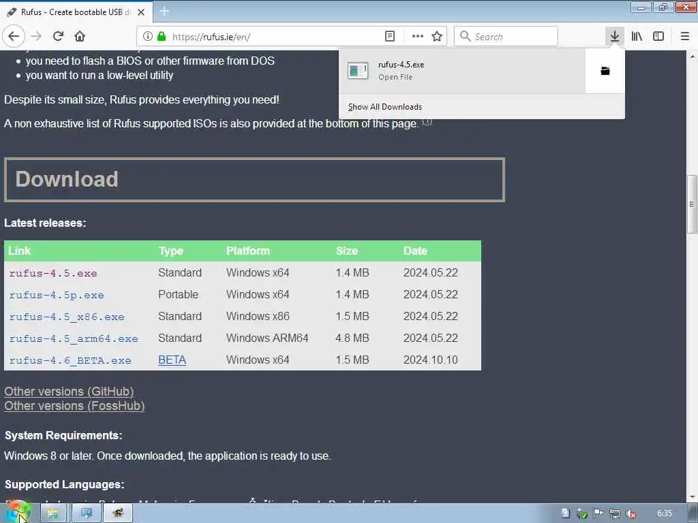Open the BETA type link
The width and height of the screenshot is (698, 523).
tap(172, 360)
